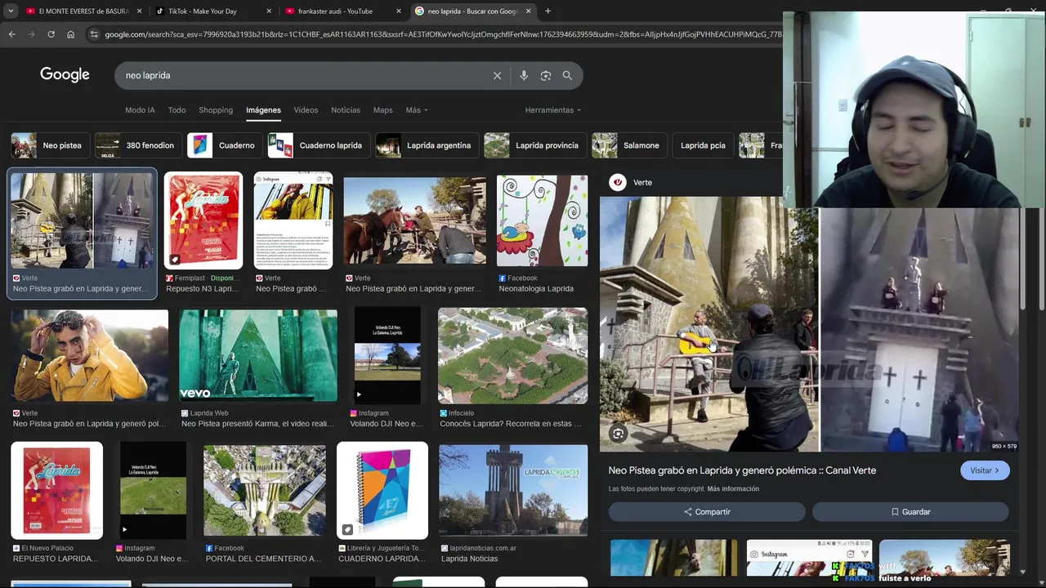Open Google Lens image search icon
This screenshot has width=1046, height=588.
[545, 75]
